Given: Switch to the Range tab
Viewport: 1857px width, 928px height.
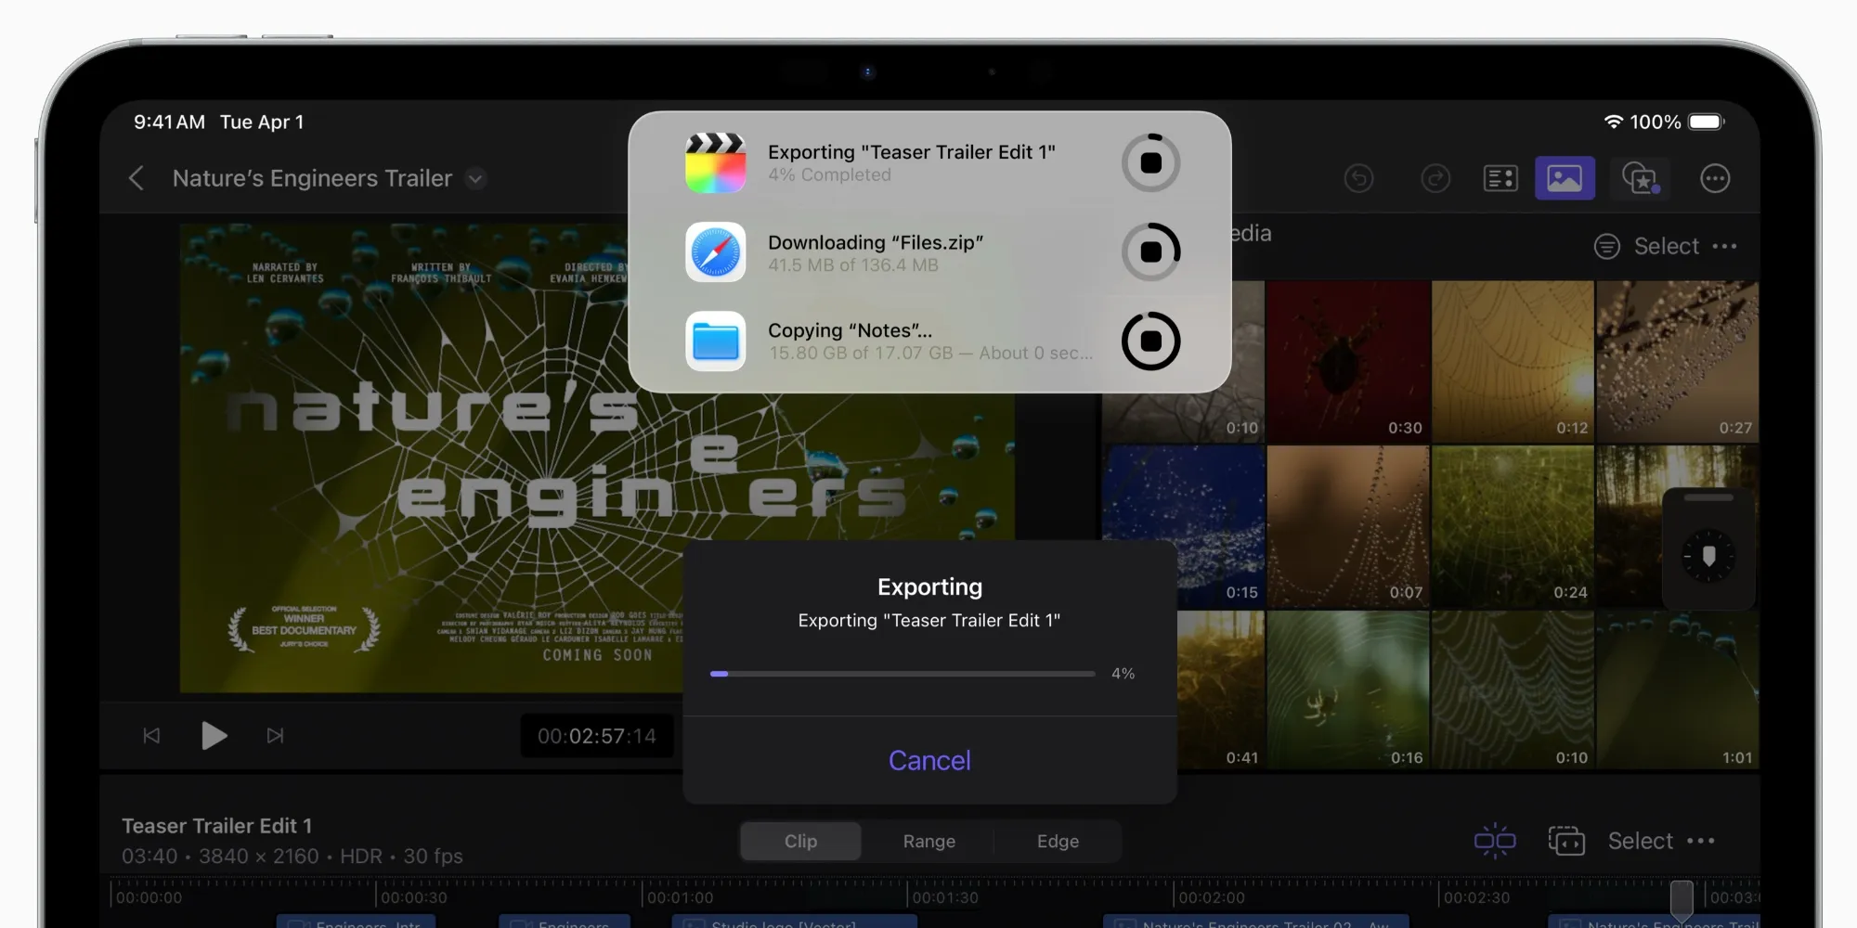Looking at the screenshot, I should [928, 841].
